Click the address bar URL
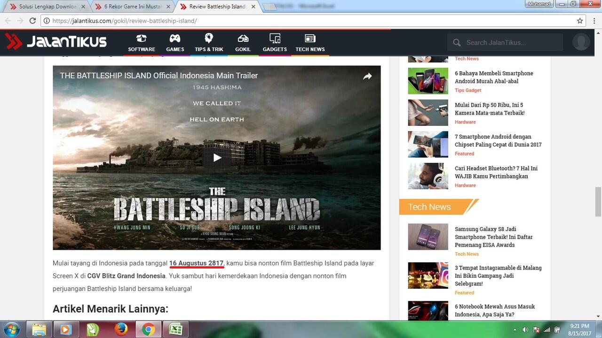Screen dimensions: 602x338 click(x=125, y=21)
